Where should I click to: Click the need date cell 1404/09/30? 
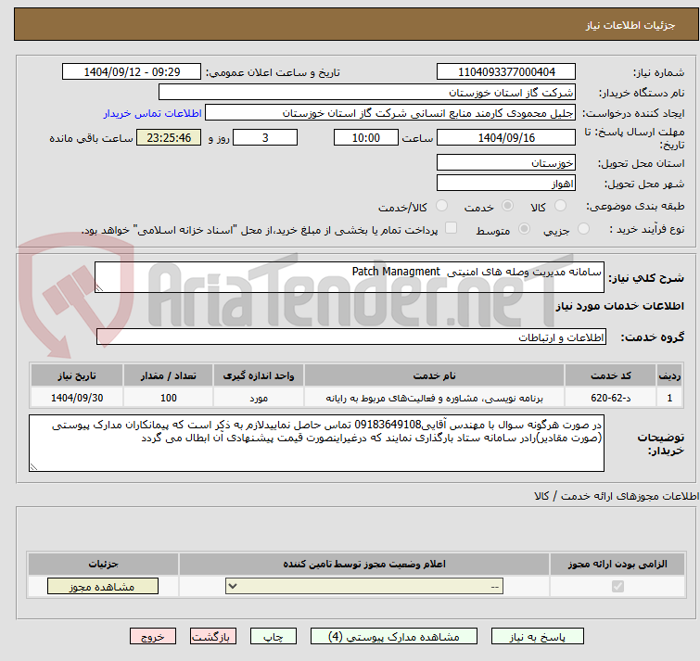tap(77, 398)
